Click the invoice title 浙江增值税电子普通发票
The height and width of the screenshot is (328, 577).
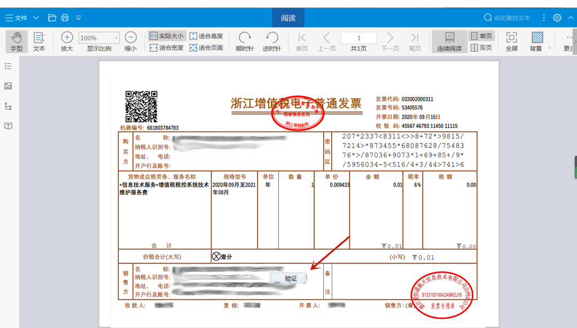pyautogui.click(x=296, y=103)
